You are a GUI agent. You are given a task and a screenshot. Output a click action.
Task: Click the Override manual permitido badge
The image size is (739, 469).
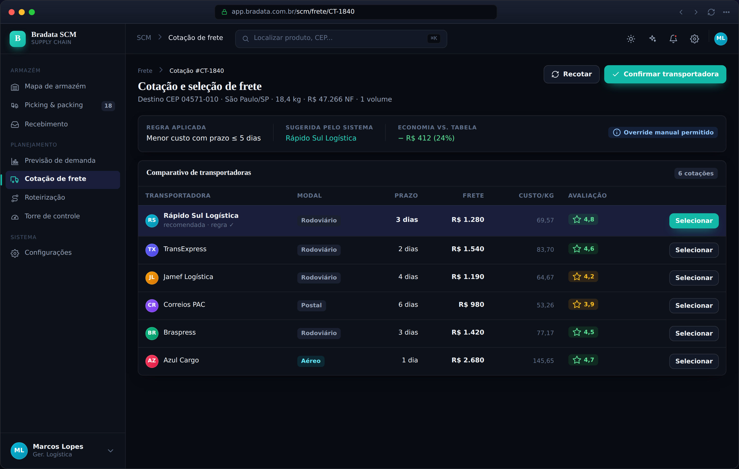point(663,132)
